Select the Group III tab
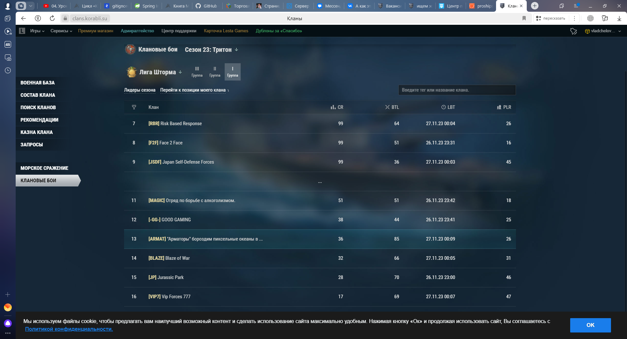 pyautogui.click(x=197, y=72)
